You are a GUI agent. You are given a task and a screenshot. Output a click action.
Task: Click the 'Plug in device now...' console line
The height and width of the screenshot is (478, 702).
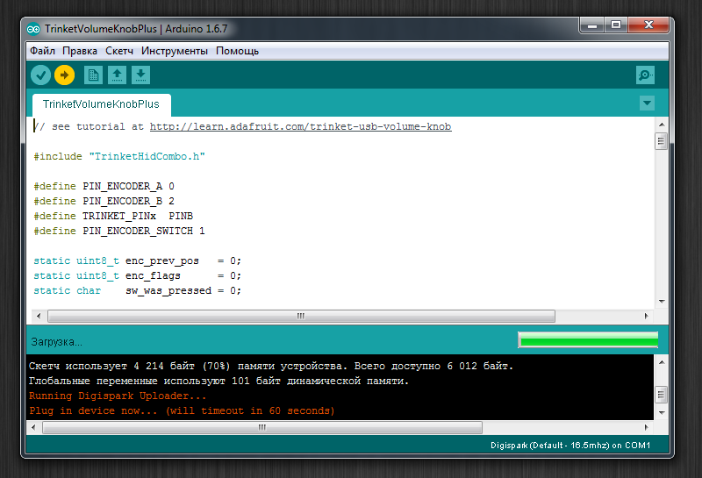(x=182, y=410)
